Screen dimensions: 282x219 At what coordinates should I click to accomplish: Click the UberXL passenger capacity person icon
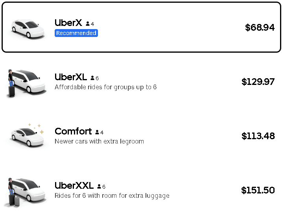92,78
